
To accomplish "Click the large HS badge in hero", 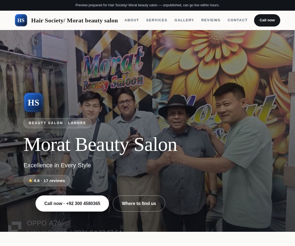I will pos(34,102).
